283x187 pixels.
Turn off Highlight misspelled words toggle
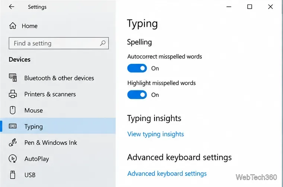pos(137,95)
